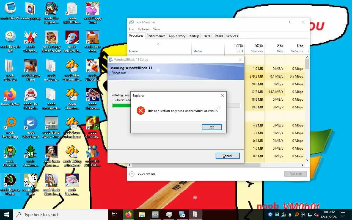Sort processes by Network column header

295,48
